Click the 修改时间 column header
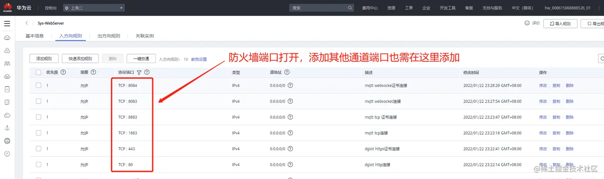Image resolution: width=604 pixels, height=179 pixels. pyautogui.click(x=471, y=73)
